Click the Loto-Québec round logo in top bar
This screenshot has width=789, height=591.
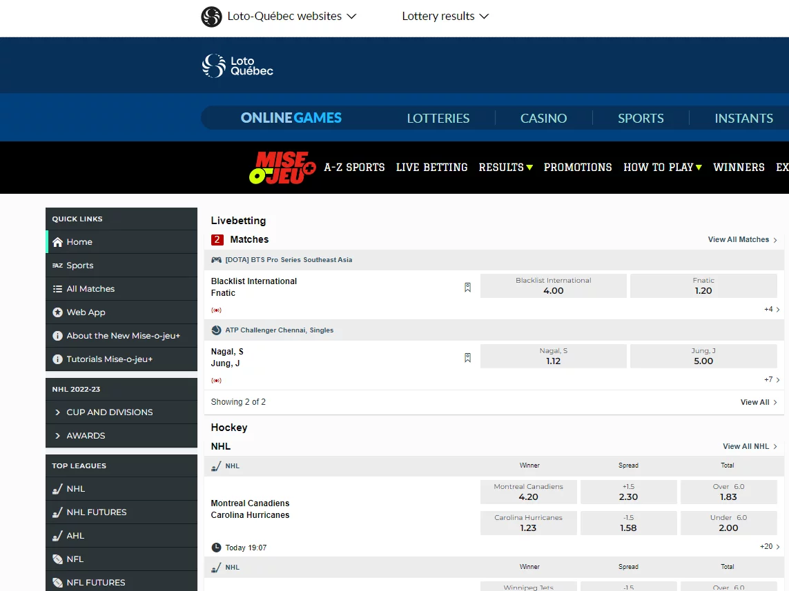pos(211,17)
